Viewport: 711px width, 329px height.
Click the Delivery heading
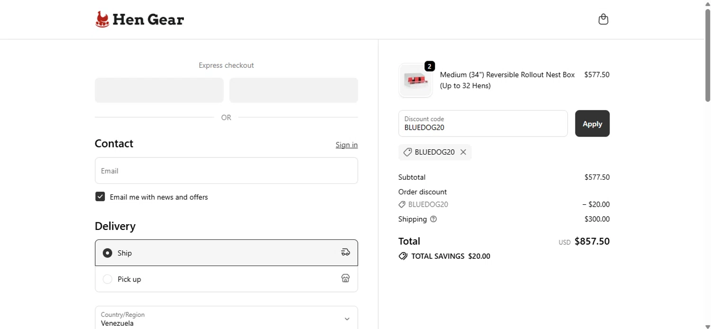pyautogui.click(x=115, y=226)
